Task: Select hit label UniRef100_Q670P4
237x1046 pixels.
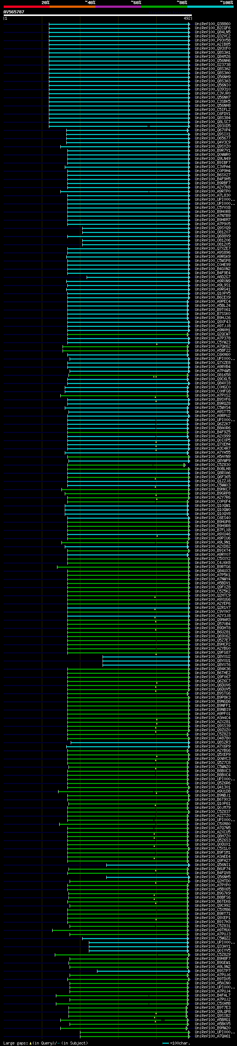Action: [x=213, y=130]
